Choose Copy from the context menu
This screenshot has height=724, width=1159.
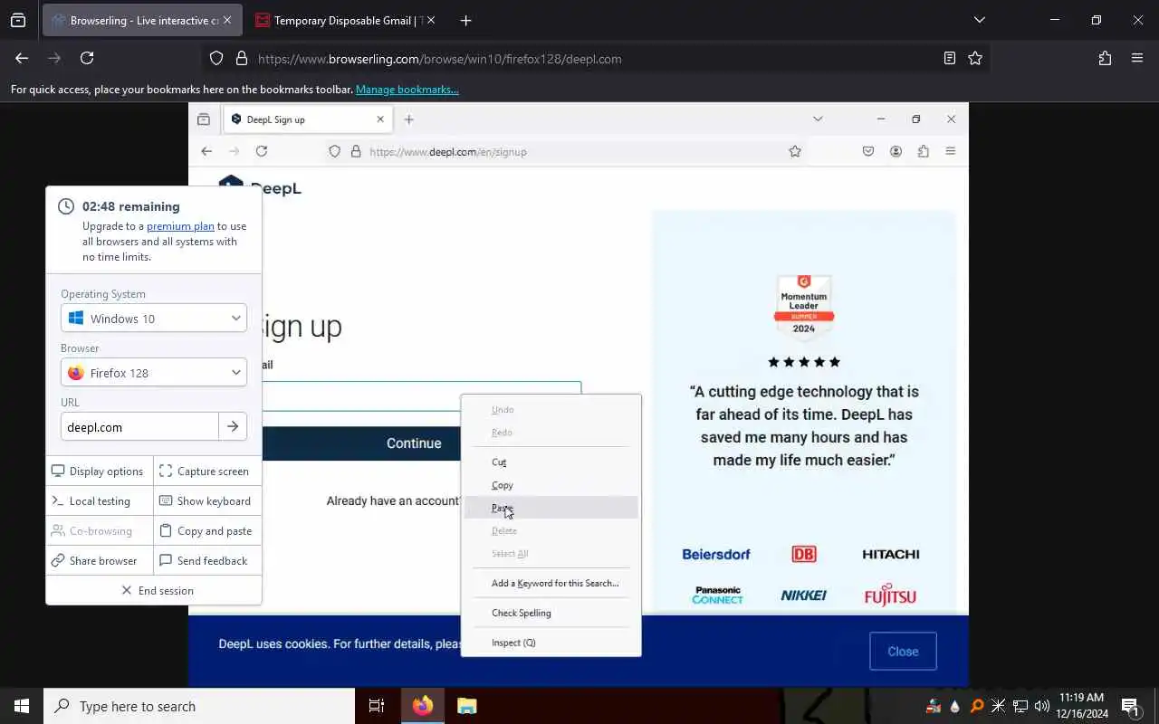point(551,485)
